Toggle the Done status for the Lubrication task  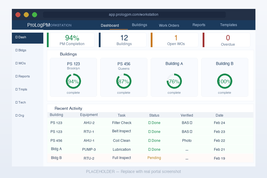coord(154,149)
